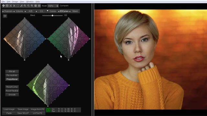Open the Edit menu
Viewport: 207px width, 116px height.
[8, 2]
